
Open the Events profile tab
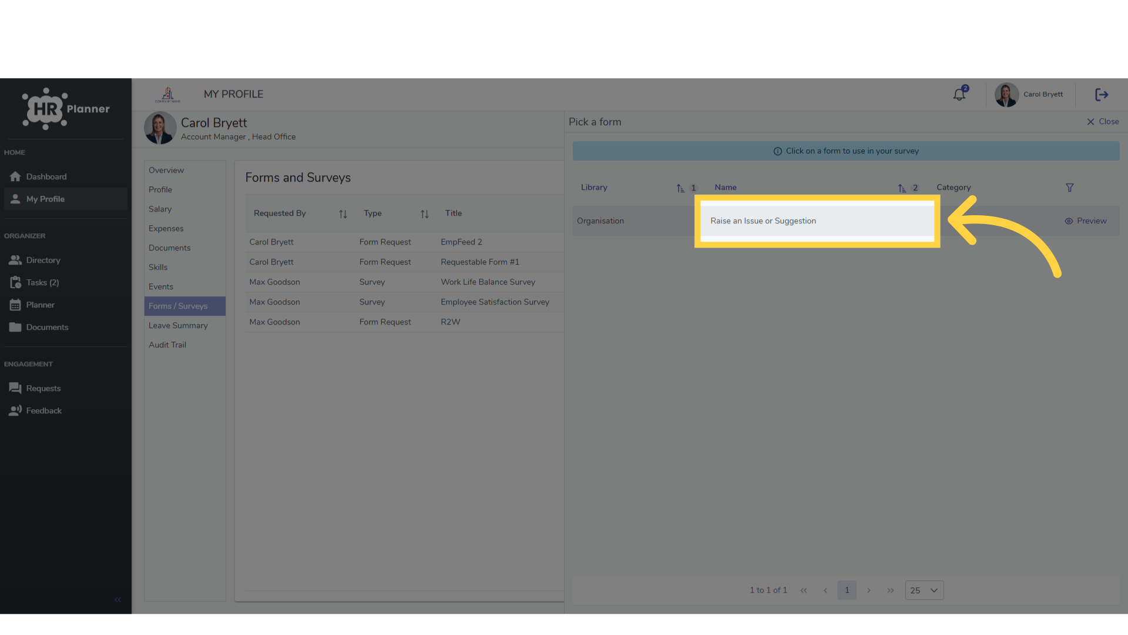185,287
